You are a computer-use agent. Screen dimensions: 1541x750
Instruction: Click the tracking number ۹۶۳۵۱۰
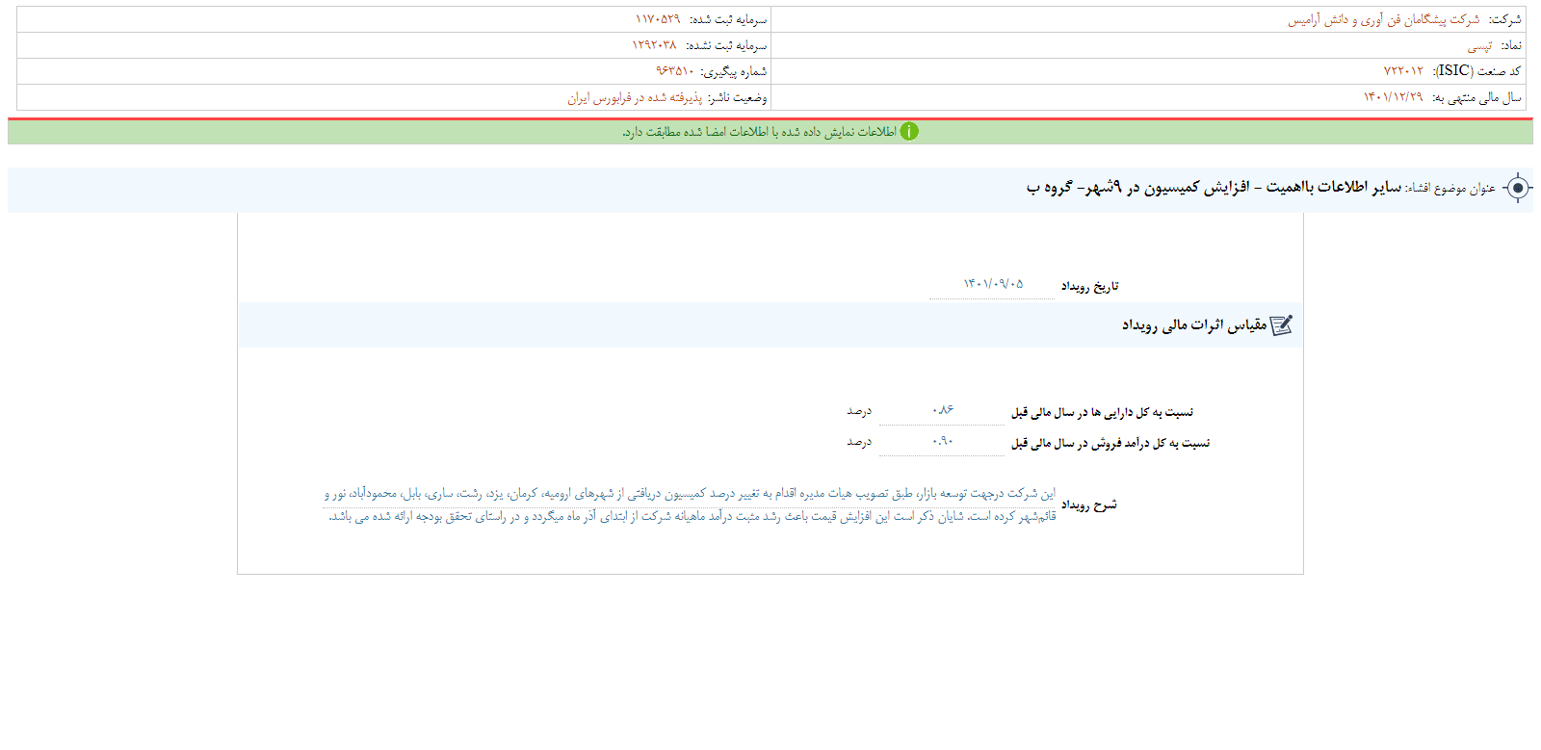[675, 71]
